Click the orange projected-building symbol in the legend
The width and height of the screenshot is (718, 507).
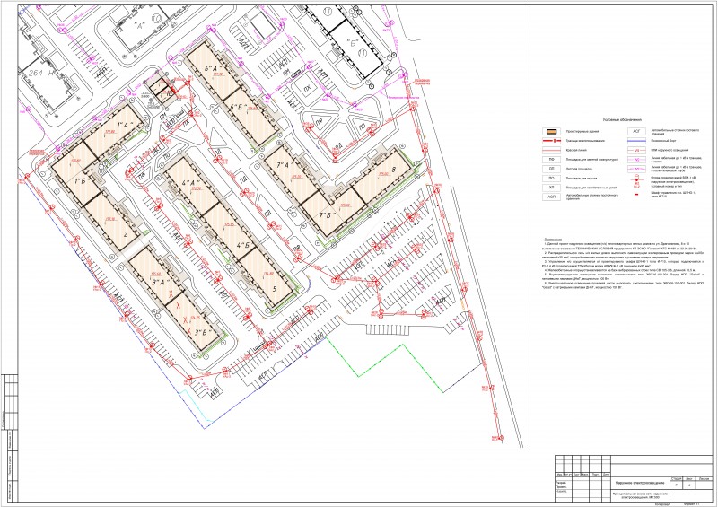[x=551, y=131]
